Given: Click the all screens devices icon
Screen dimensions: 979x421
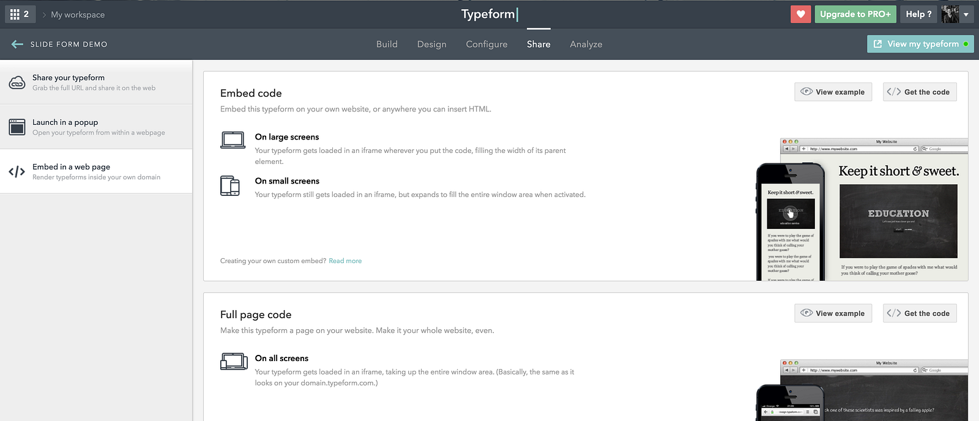Looking at the screenshot, I should [233, 362].
